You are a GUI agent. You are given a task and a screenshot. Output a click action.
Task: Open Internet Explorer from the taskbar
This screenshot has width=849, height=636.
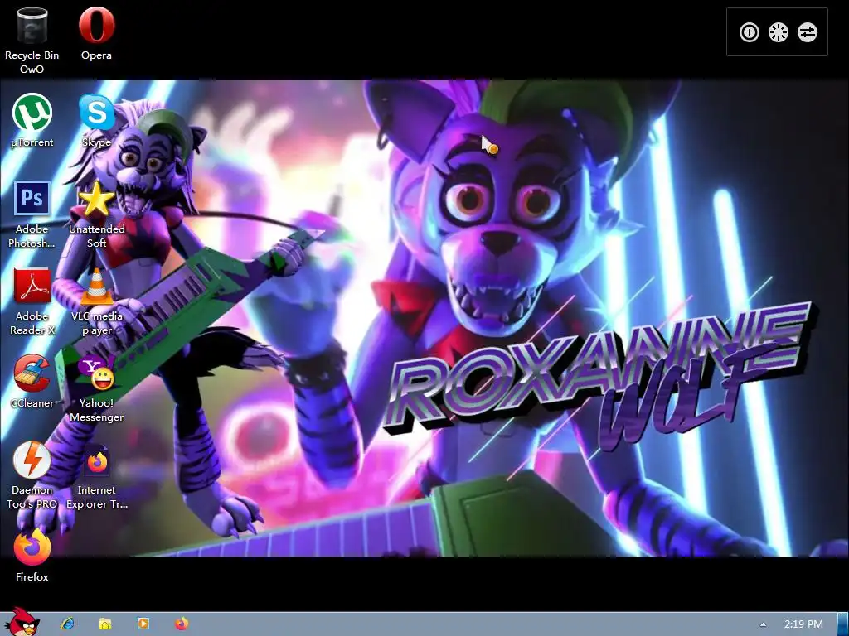[67, 624]
